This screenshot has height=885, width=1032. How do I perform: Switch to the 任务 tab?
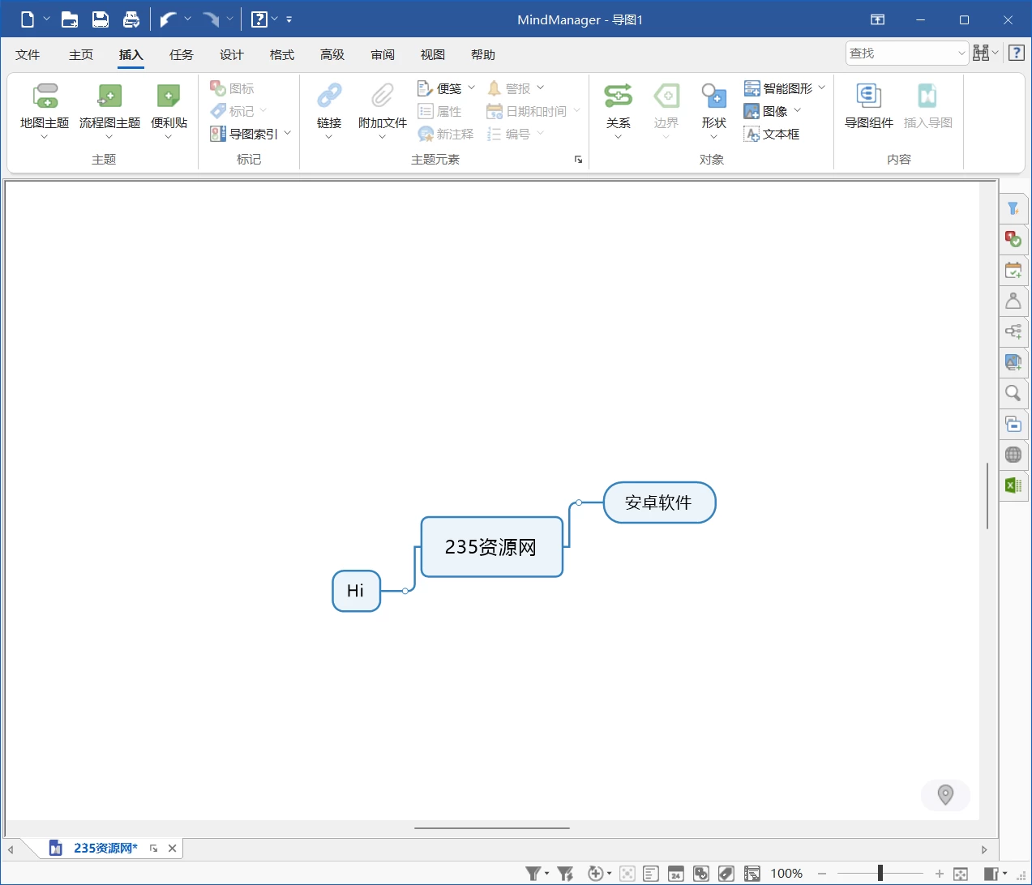(182, 54)
